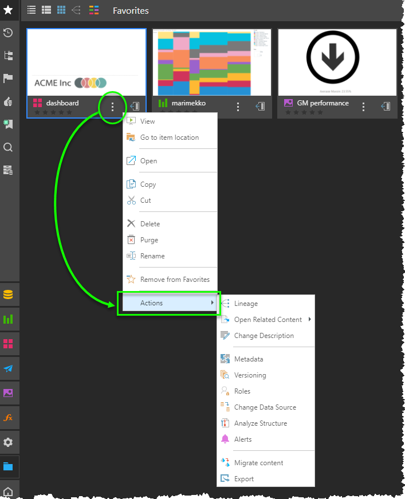405x499 pixels.
Task: Set star rating under dashboard tile
Action: [53, 112]
